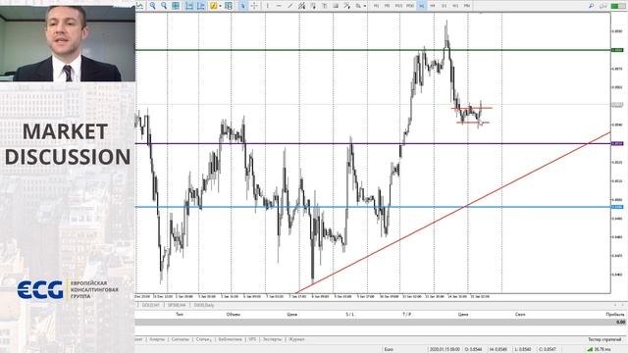The width and height of the screenshot is (628, 353).
Task: Select the Fibonacci retracement tool
Action: pos(313,6)
